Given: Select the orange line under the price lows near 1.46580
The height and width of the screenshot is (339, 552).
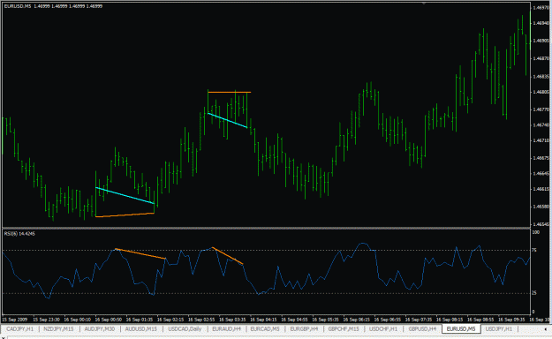Looking at the screenshot, I should (125, 215).
